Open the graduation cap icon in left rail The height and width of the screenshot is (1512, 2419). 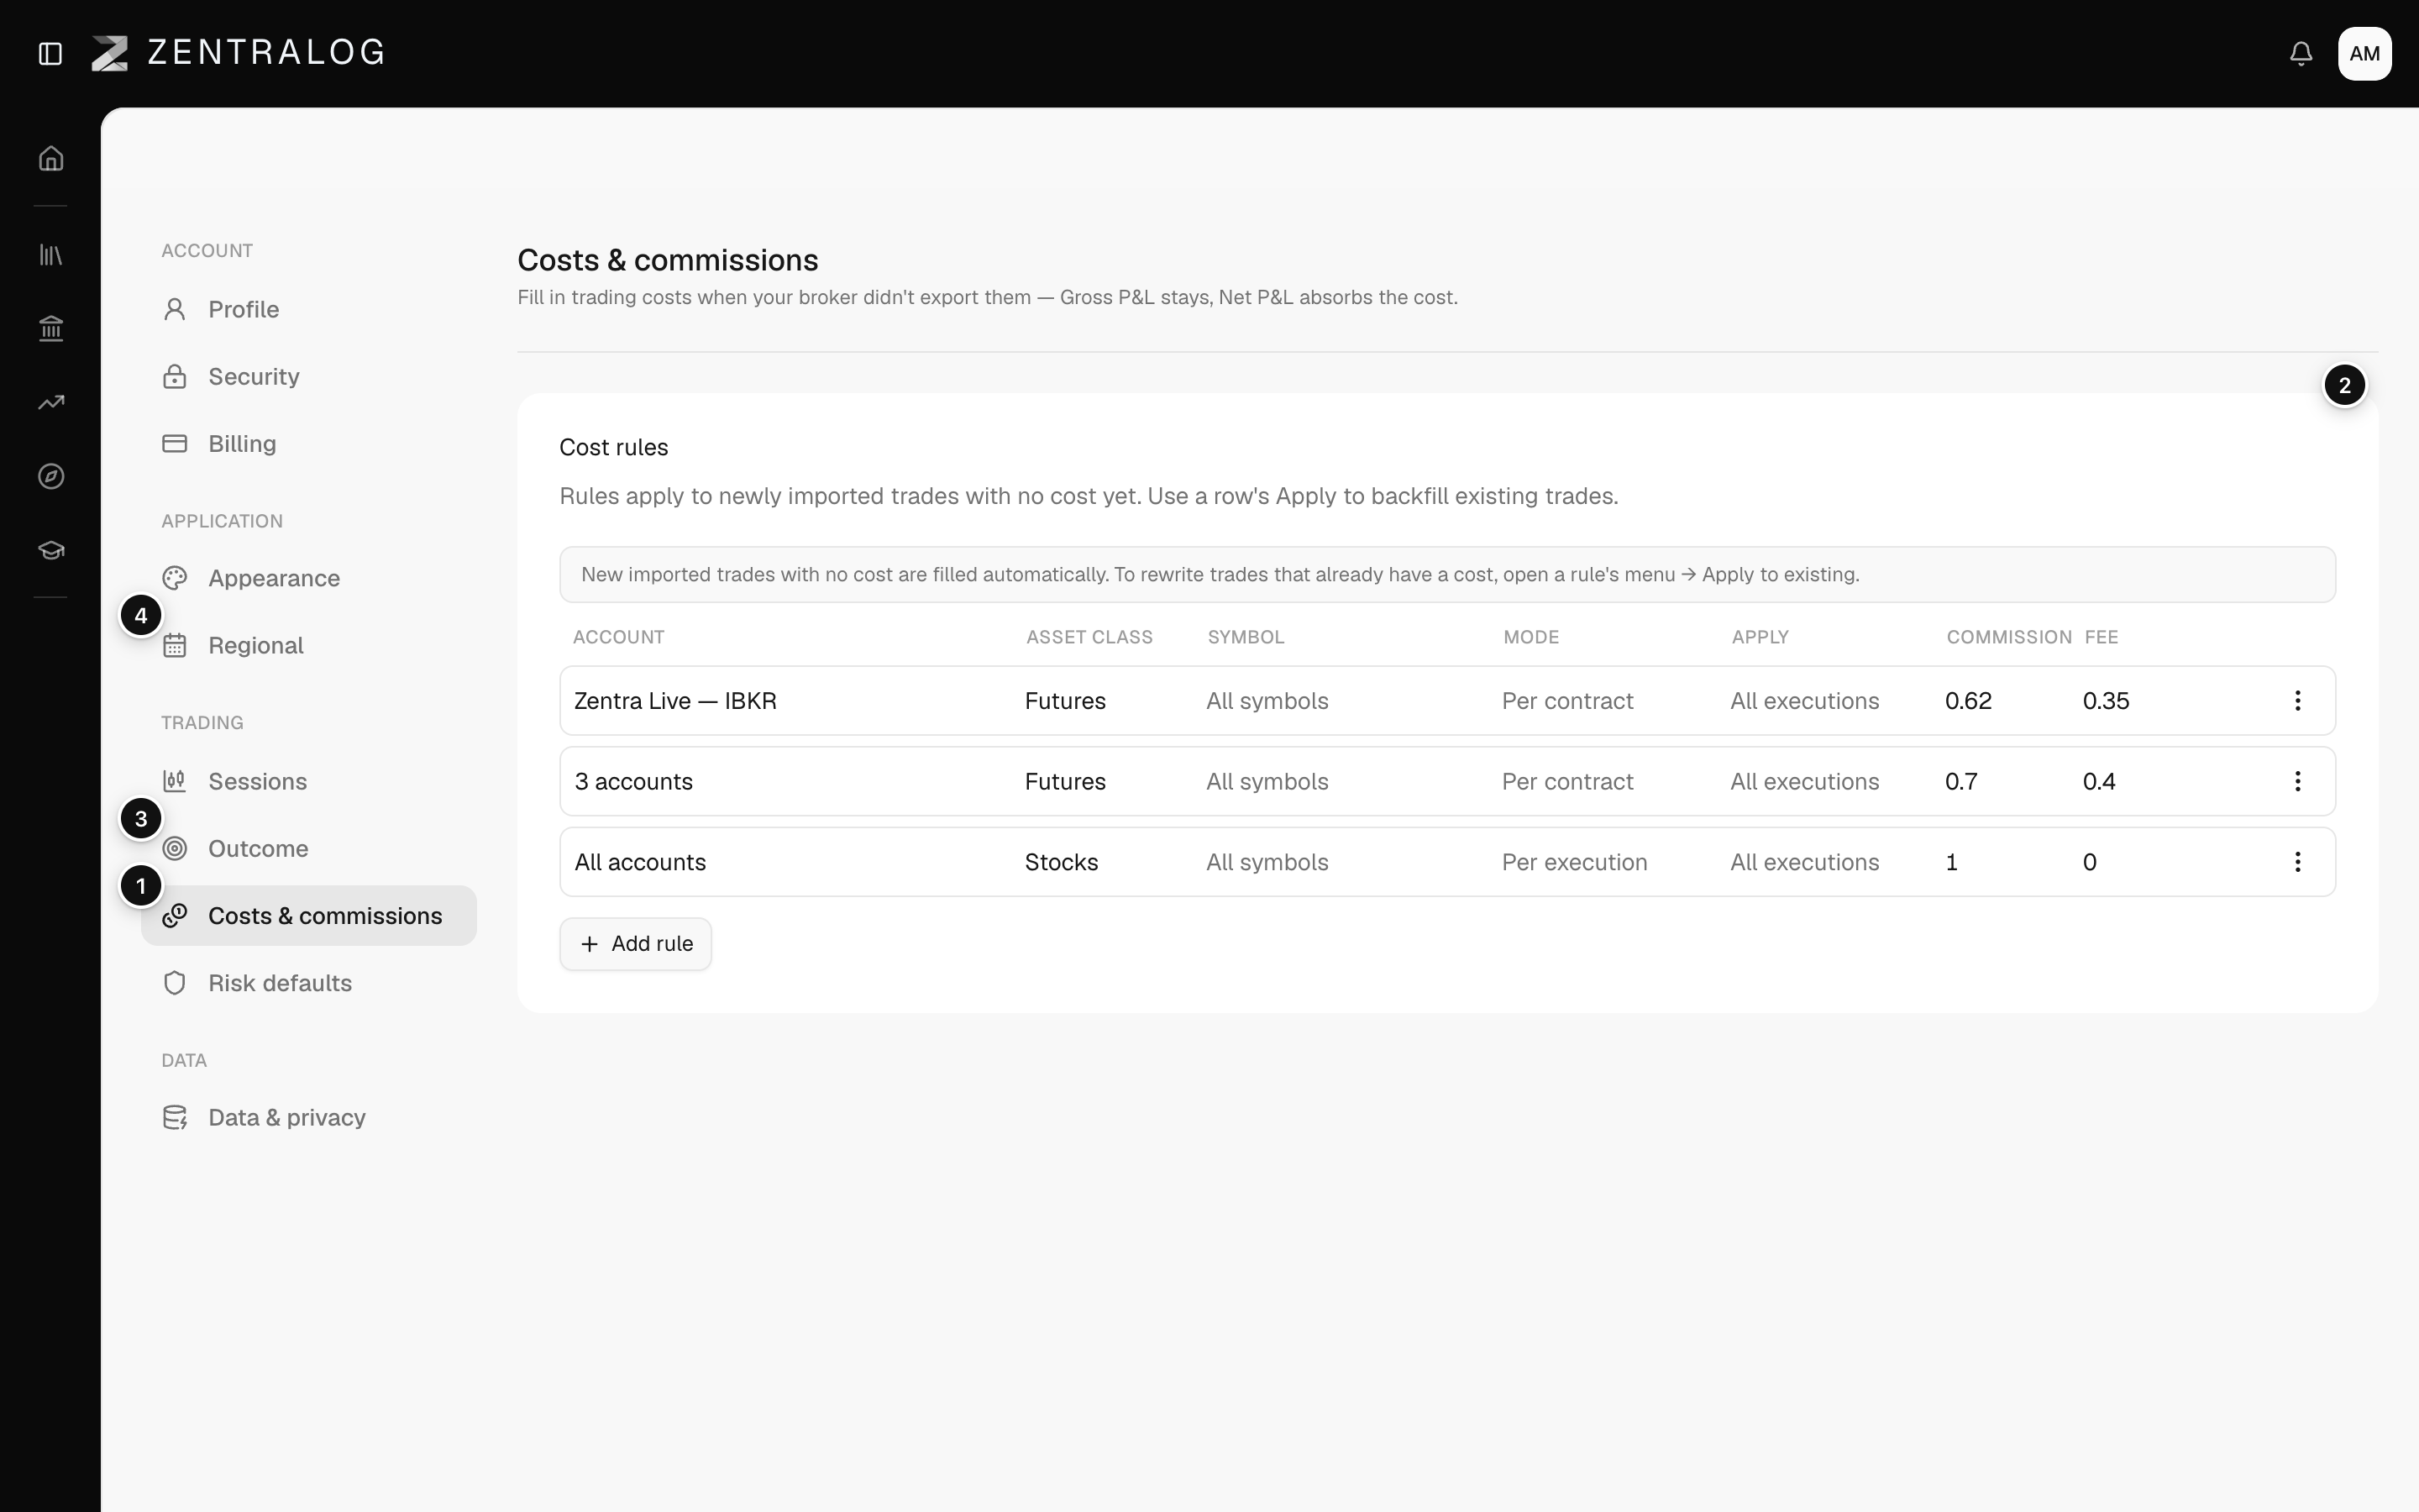tap(51, 550)
